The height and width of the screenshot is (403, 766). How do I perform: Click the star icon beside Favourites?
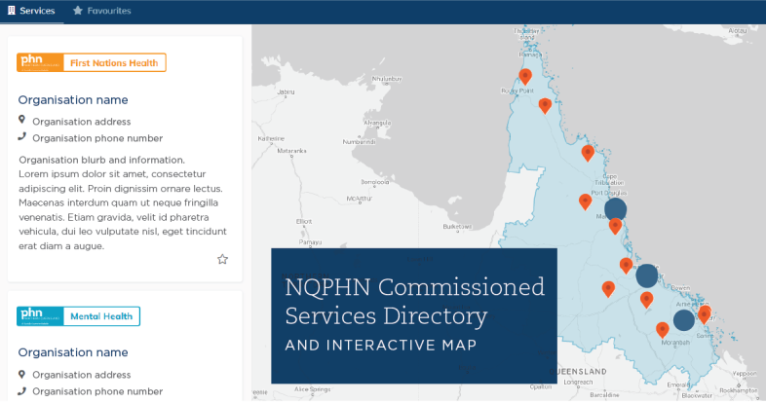(x=78, y=11)
